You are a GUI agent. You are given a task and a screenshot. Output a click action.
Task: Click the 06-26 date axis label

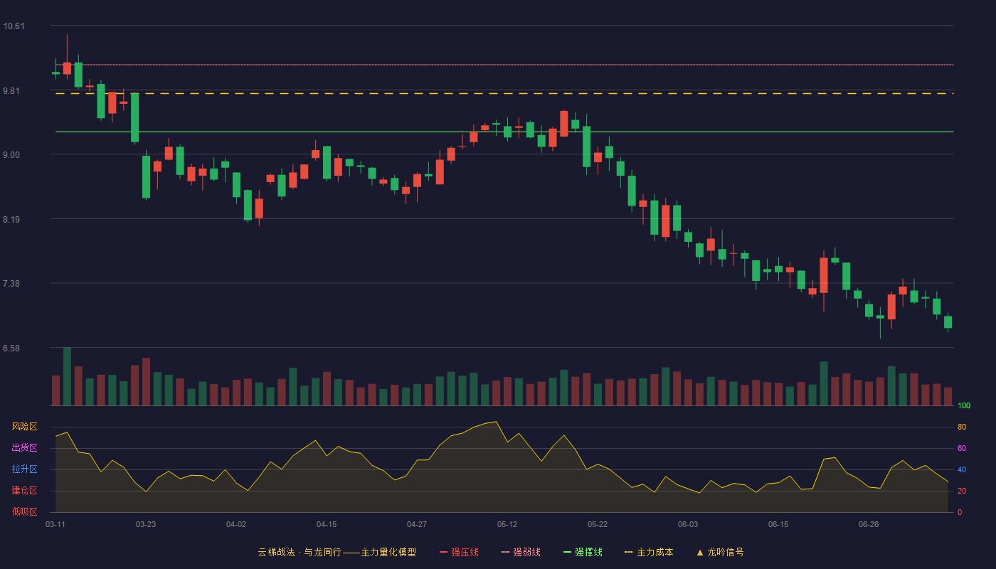click(869, 524)
